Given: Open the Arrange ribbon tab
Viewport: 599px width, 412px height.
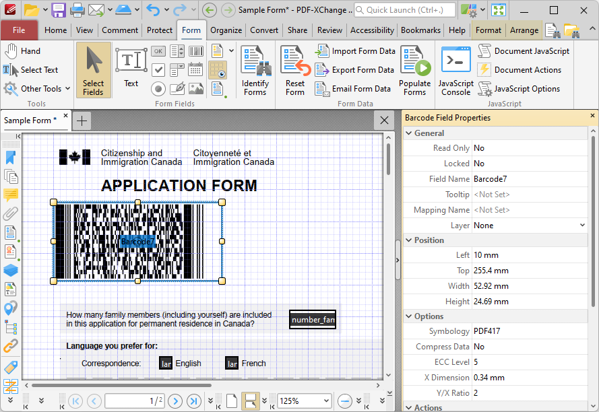Looking at the screenshot, I should coord(524,30).
